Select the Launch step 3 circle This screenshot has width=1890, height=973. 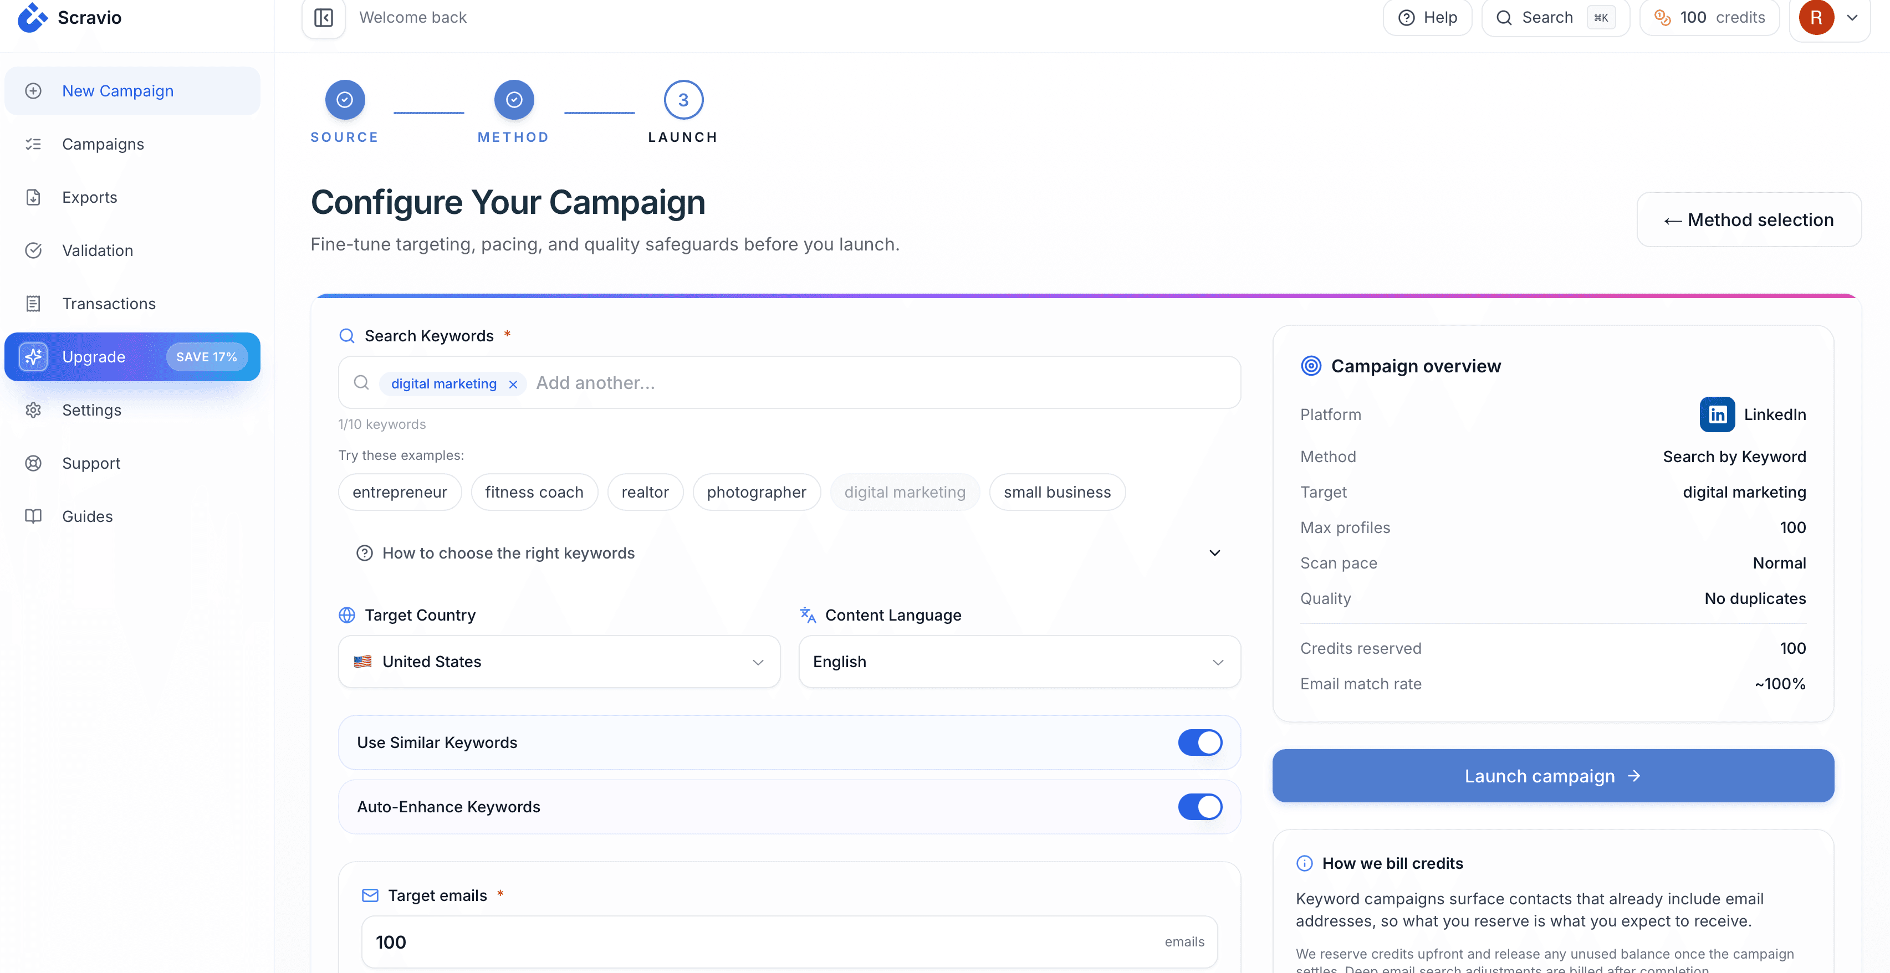coord(683,100)
